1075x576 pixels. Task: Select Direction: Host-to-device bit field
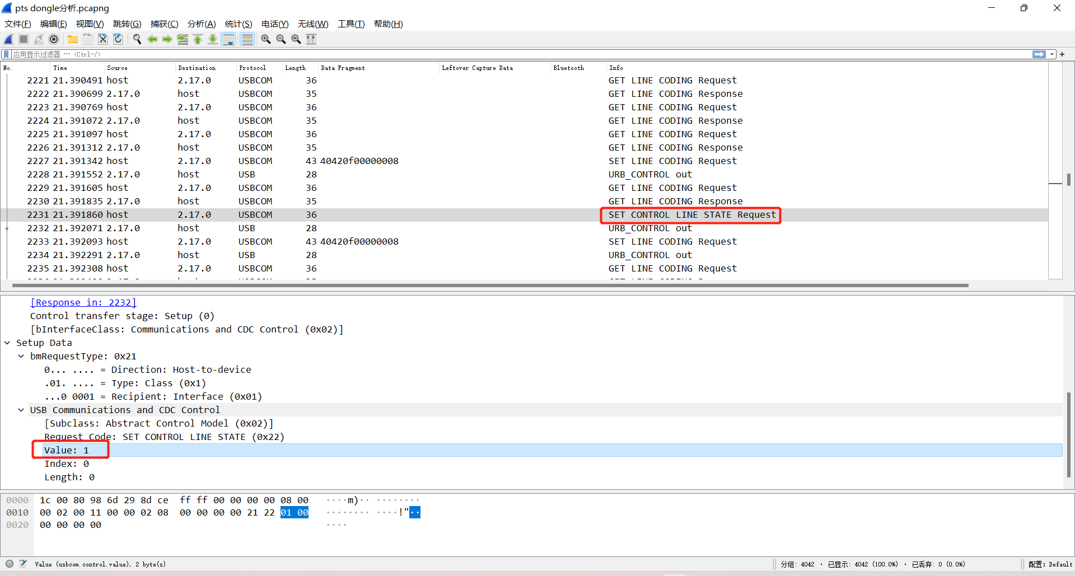148,369
